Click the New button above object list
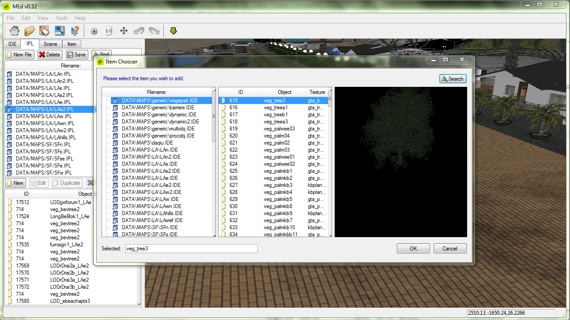The image size is (570, 320). tap(15, 183)
